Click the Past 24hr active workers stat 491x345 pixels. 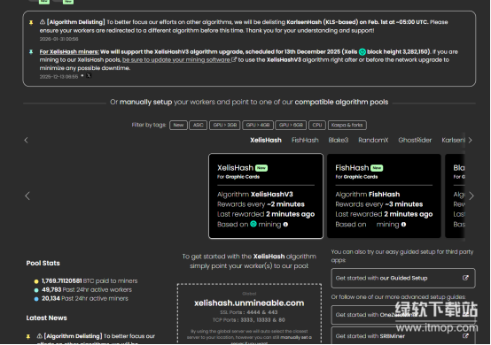coord(87,289)
